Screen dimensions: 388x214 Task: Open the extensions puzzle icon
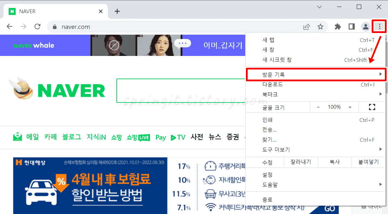click(338, 26)
